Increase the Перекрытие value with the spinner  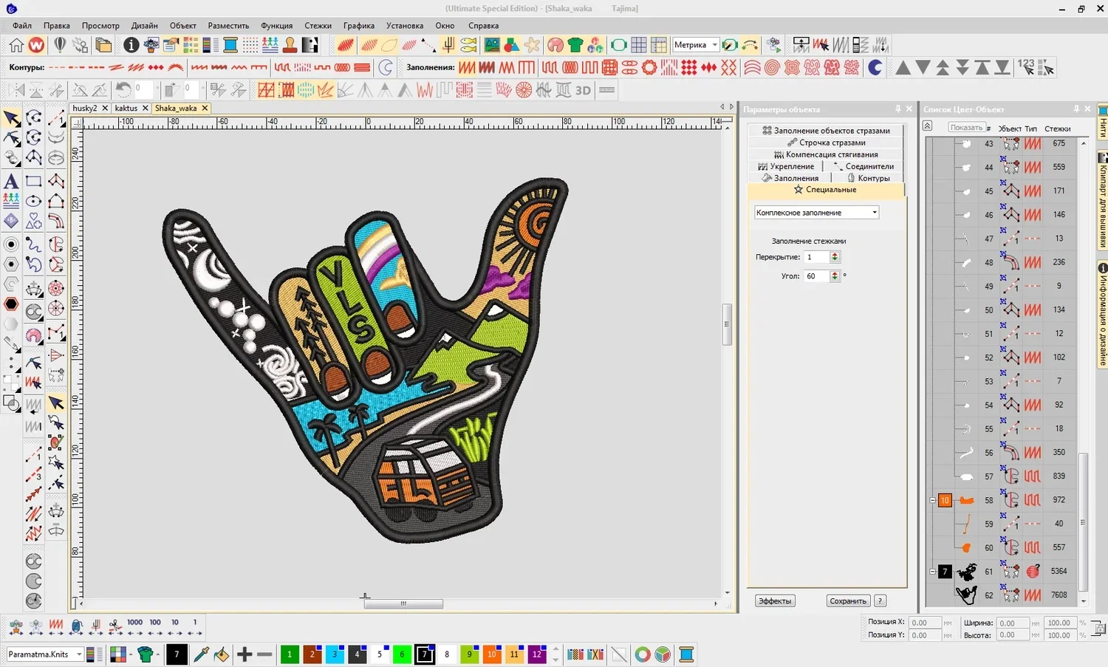tap(835, 255)
